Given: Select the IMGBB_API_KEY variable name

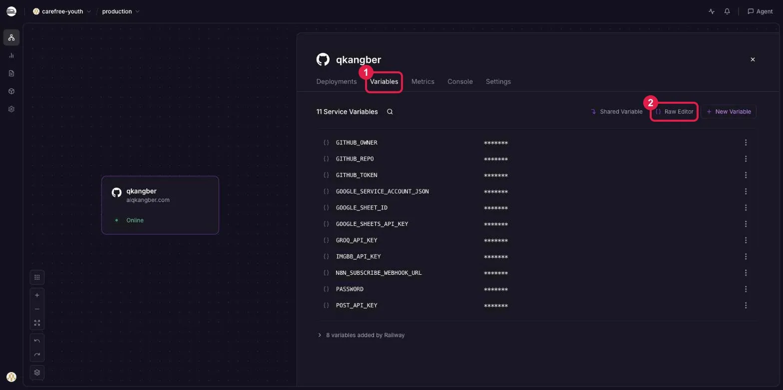Looking at the screenshot, I should coord(358,256).
